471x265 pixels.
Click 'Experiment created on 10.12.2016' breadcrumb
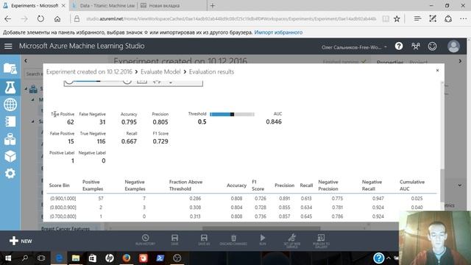point(89,72)
